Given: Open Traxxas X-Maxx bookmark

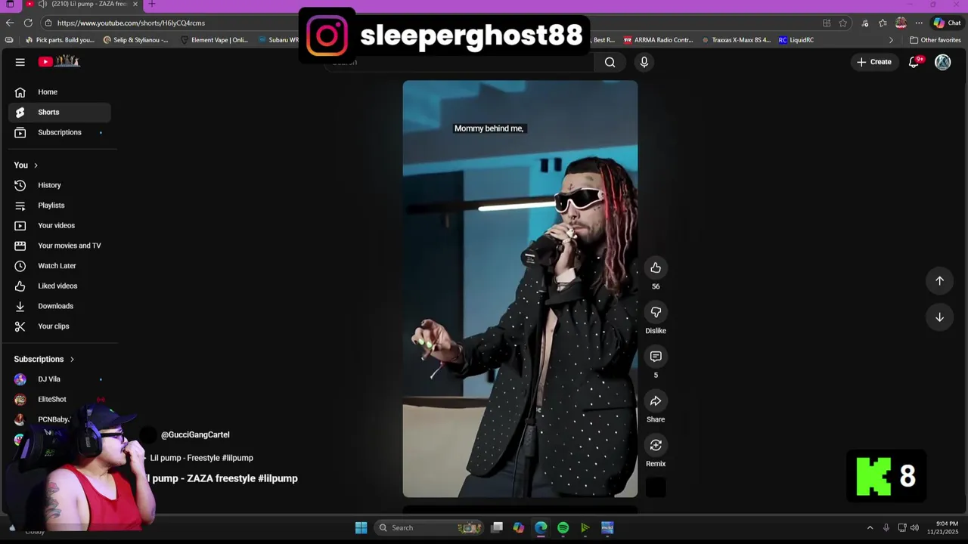Looking at the screenshot, I should pos(736,40).
